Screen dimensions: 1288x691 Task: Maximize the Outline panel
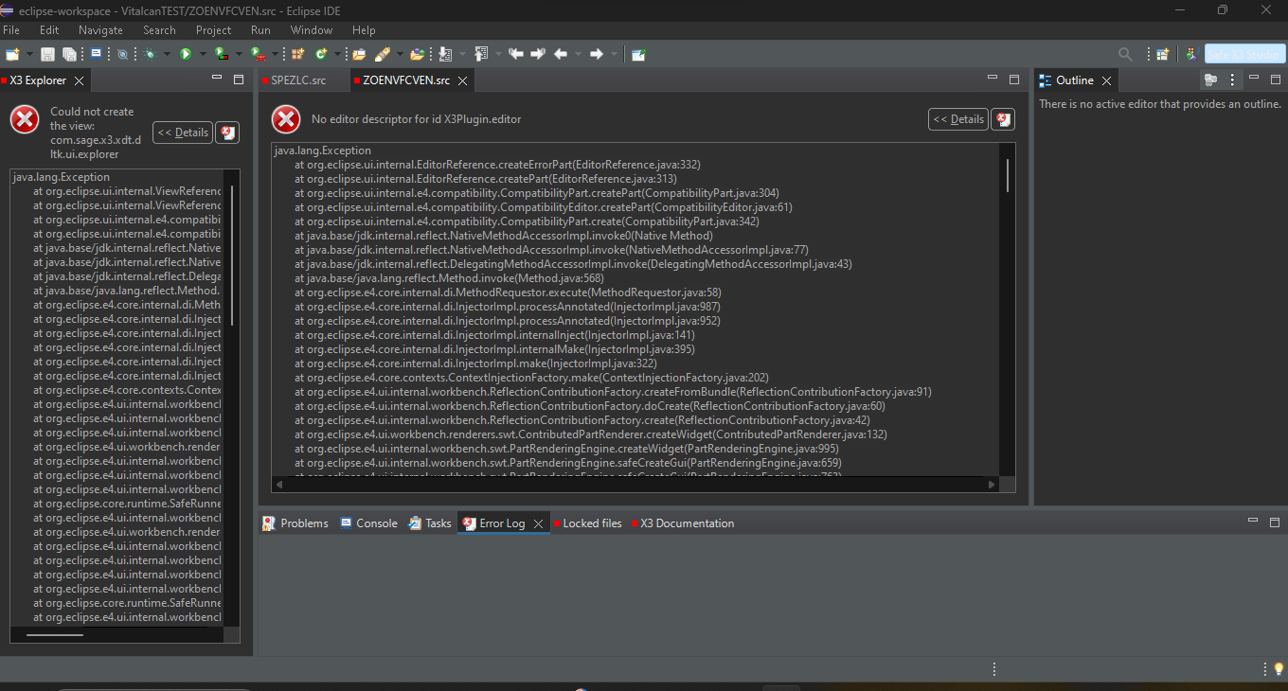[1275, 79]
